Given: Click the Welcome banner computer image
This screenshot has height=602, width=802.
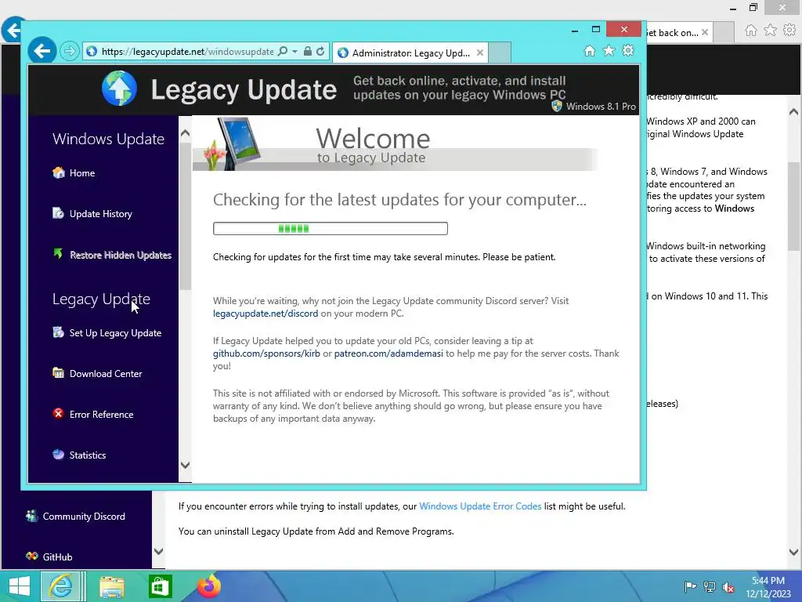Looking at the screenshot, I should coord(233,144).
